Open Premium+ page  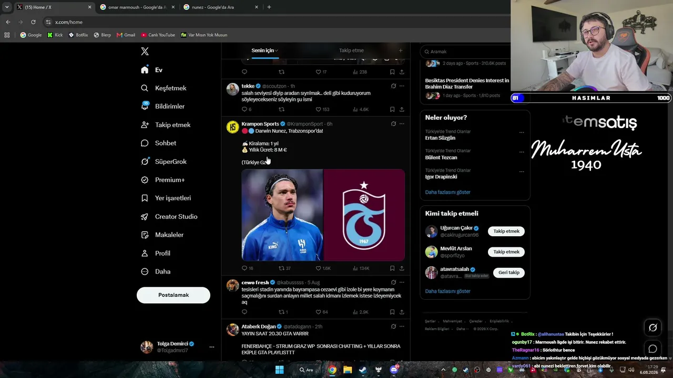162,180
